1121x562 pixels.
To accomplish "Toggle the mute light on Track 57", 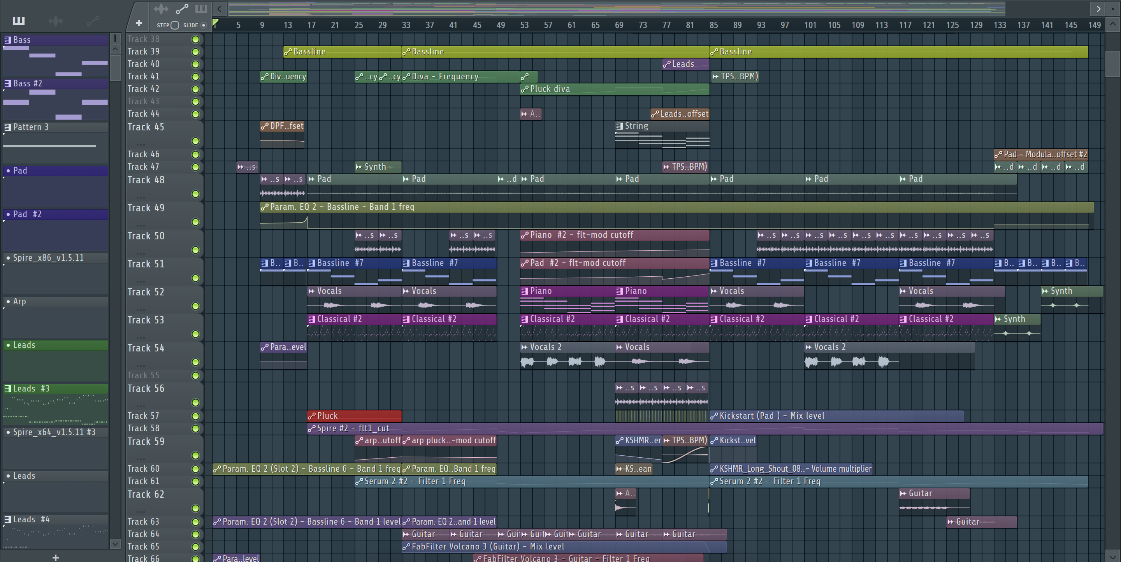I will [x=196, y=416].
